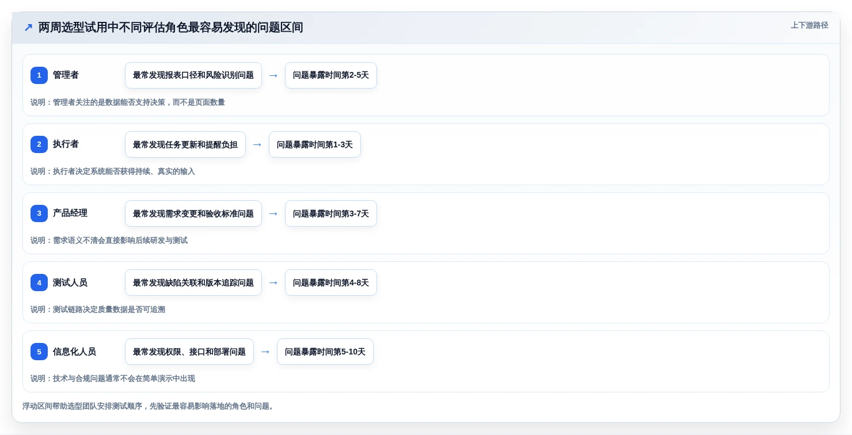Click the 说明：技术与合规问题 note
852x435 pixels.
(113, 379)
